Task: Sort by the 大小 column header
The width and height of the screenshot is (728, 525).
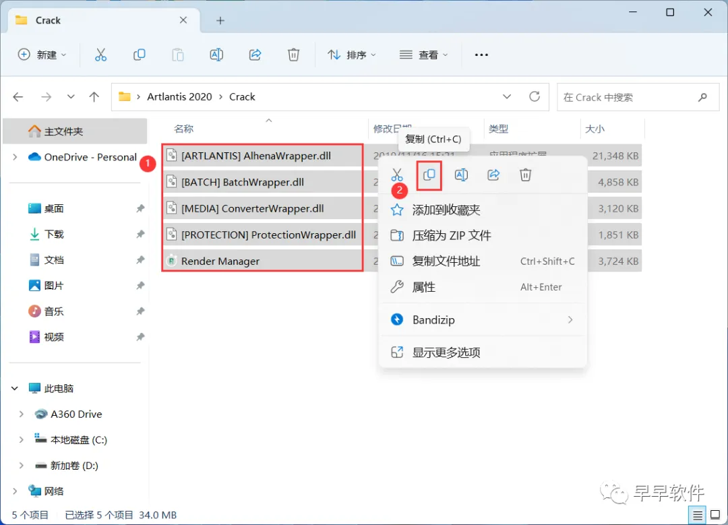Action: pyautogui.click(x=595, y=129)
